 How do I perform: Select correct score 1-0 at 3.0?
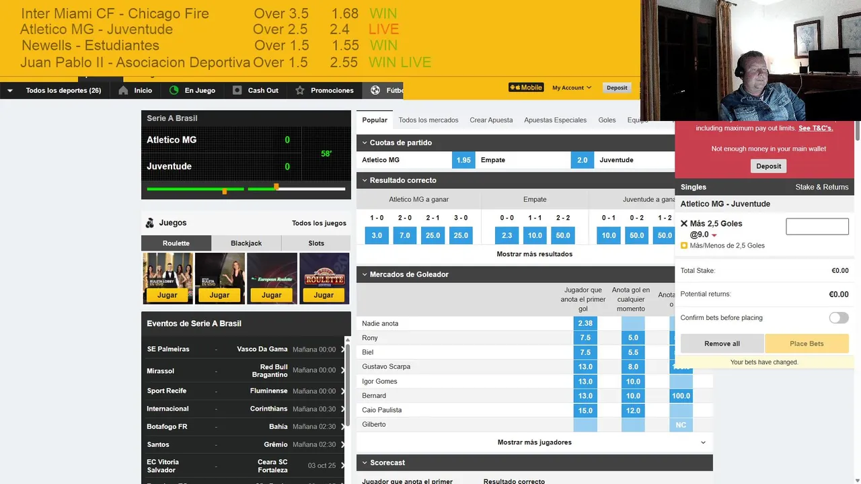377,235
